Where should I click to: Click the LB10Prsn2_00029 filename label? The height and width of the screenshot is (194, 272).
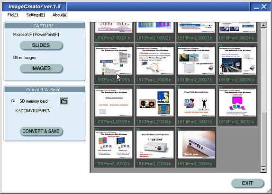pyautogui.click(x=113, y=122)
